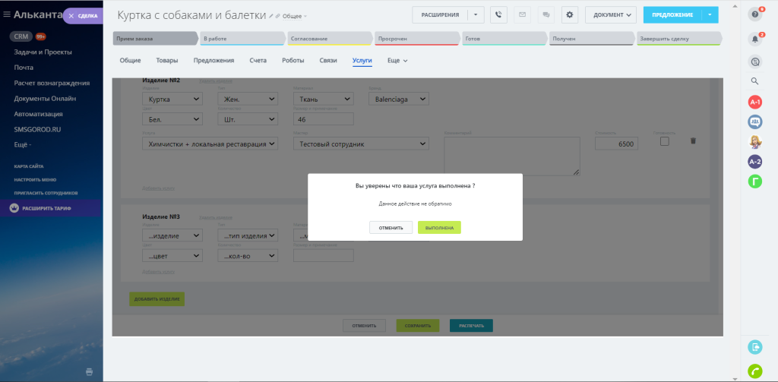Click the phone call icon in header
This screenshot has width=778, height=382.
[498, 15]
